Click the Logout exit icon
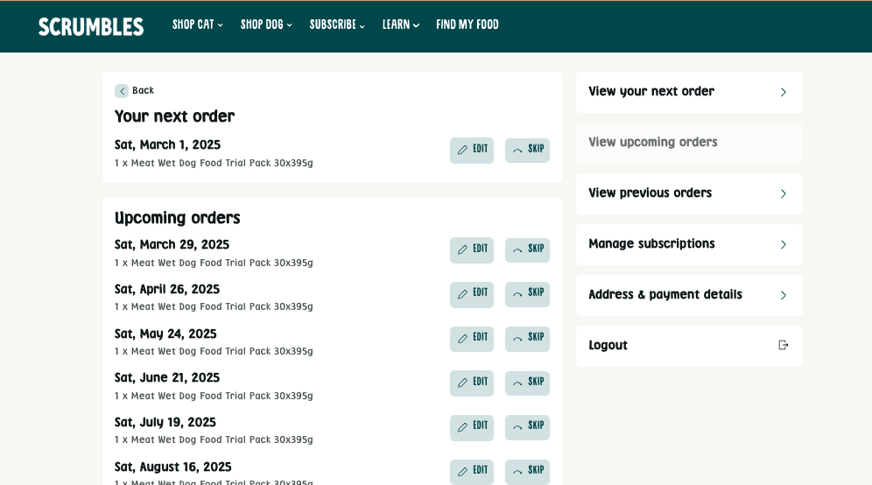The height and width of the screenshot is (485, 872). click(x=783, y=345)
